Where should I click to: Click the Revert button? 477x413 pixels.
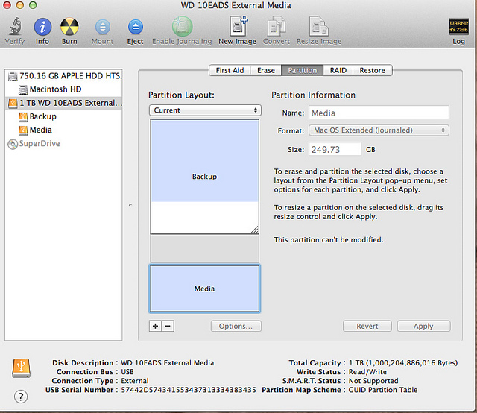(367, 326)
